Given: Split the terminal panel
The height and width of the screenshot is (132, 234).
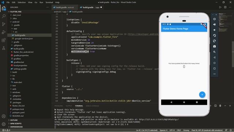Looking at the screenshot, I should [x=215, y=106].
